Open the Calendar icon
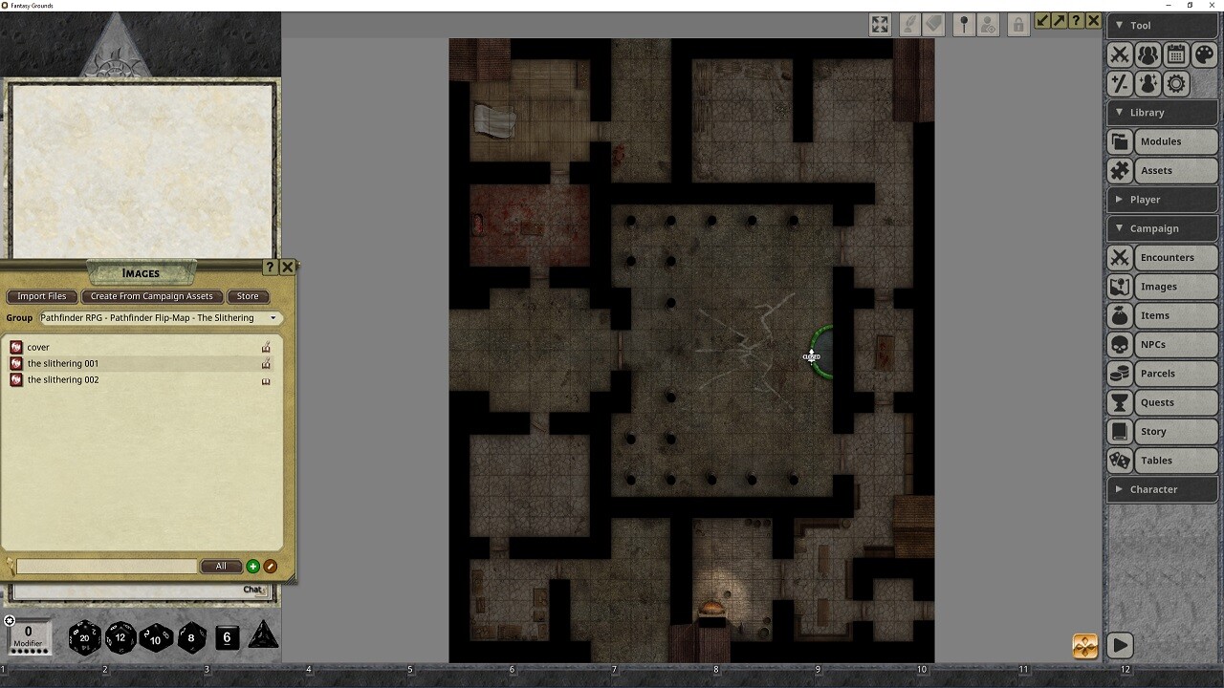1224x688 pixels. tap(1175, 54)
